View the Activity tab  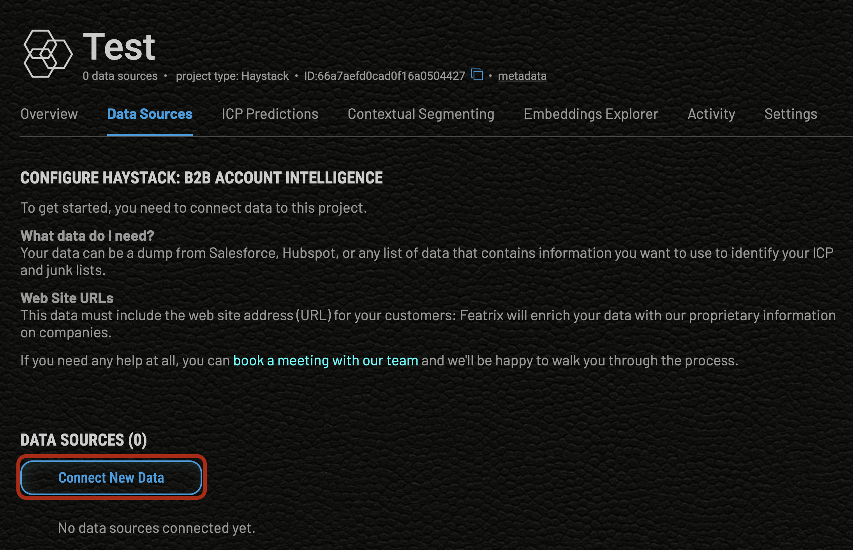tap(711, 114)
